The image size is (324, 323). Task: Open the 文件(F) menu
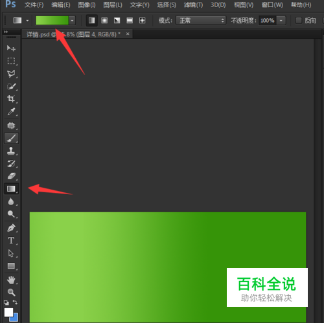click(34, 5)
